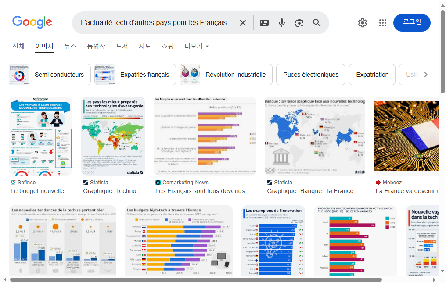Viewport: 446px width, 283px height.
Task: Click the horizontal scrollbar thumb
Action: (196, 280)
